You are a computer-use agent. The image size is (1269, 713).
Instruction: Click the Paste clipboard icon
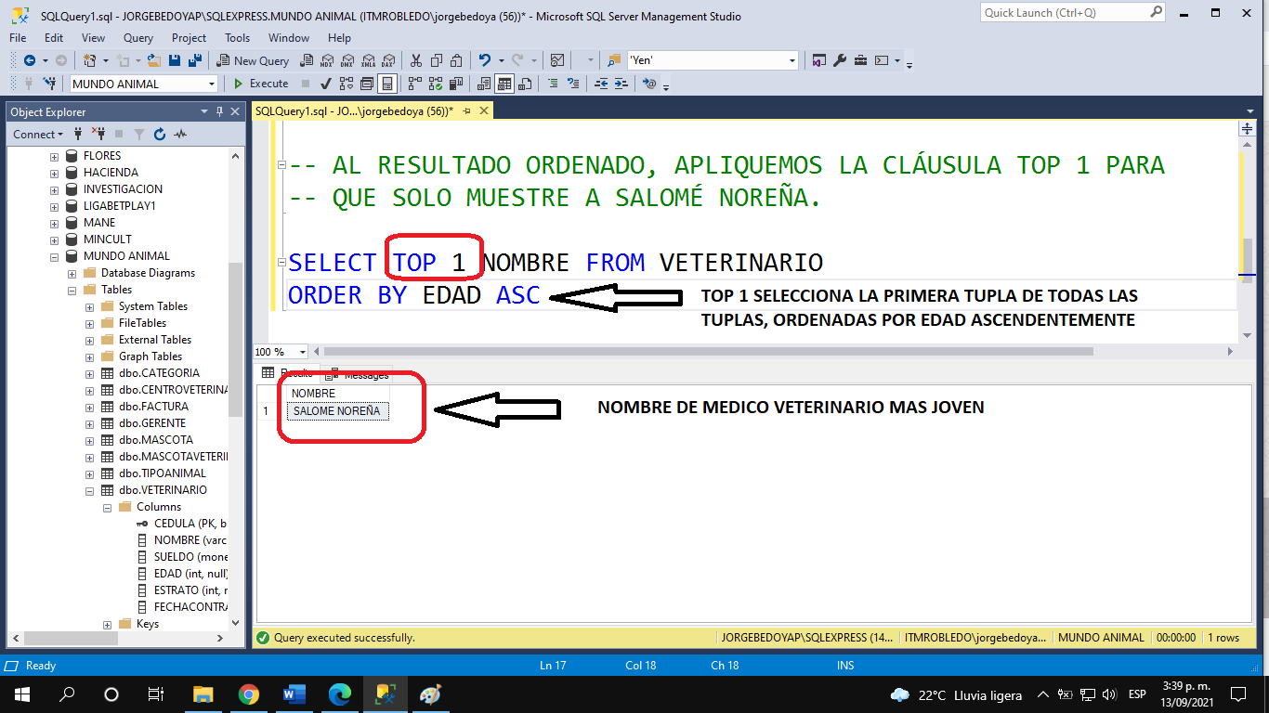(x=456, y=60)
